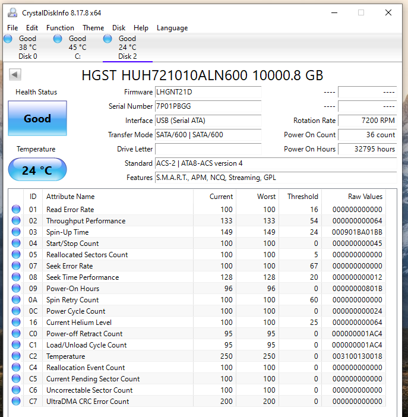Click the Firmware field showing LHGNT21D
408x417 pixels.
(x=208, y=92)
